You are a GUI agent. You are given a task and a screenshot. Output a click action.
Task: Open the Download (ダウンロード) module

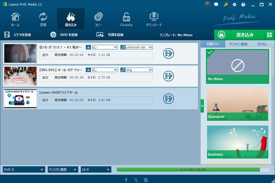pyautogui.click(x=154, y=19)
